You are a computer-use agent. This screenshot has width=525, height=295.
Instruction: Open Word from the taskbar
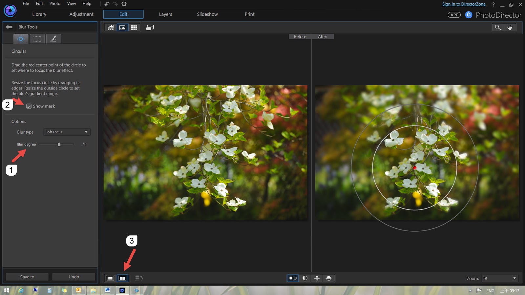pyautogui.click(x=108, y=290)
